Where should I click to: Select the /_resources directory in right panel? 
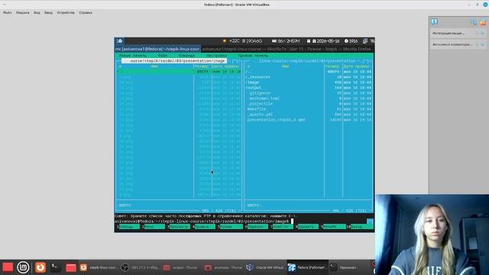point(258,77)
